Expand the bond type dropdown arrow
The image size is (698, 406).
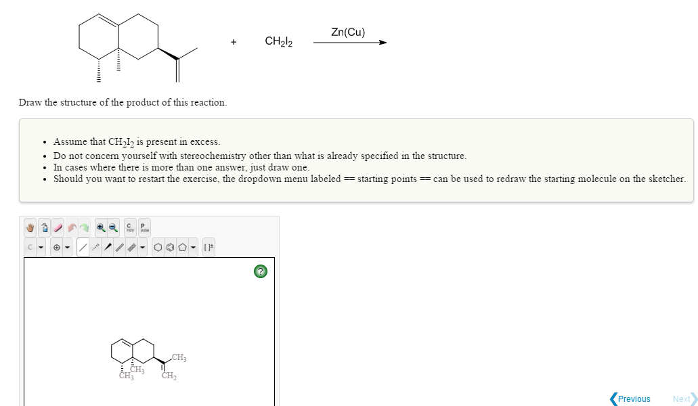point(141,247)
